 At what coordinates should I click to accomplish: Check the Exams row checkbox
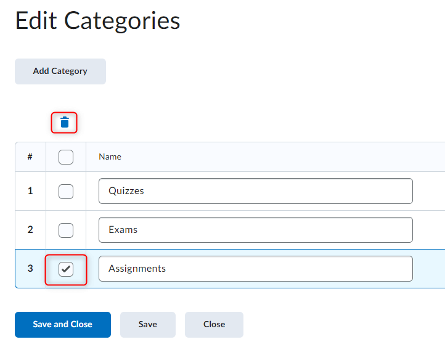click(x=66, y=230)
